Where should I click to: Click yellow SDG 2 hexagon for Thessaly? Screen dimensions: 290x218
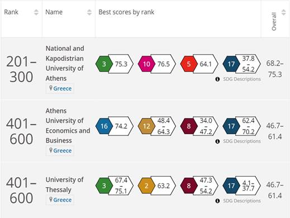point(146,186)
